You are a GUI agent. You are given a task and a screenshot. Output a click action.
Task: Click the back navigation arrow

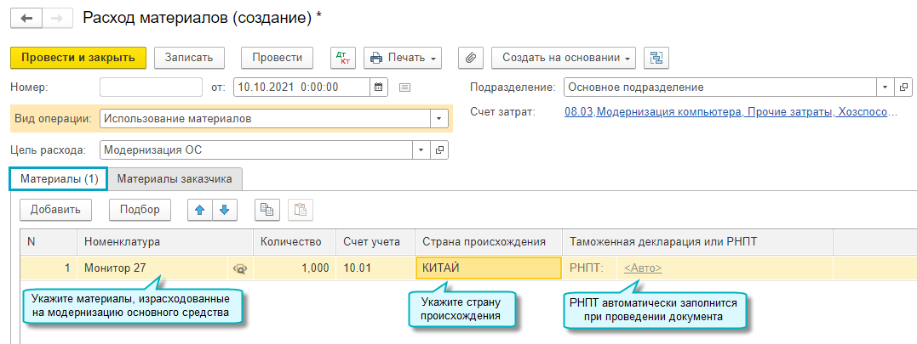coord(26,18)
